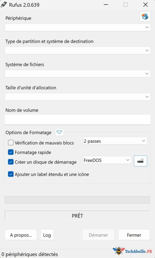Image resolution: width=155 pixels, height=258 pixels.
Task: Click the PRÊT status banner
Action: (x=77, y=216)
